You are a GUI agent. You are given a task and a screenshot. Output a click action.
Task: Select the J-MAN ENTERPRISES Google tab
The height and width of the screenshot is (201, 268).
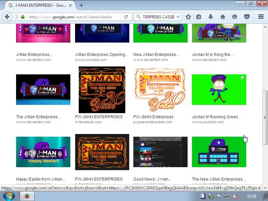tap(41, 5)
